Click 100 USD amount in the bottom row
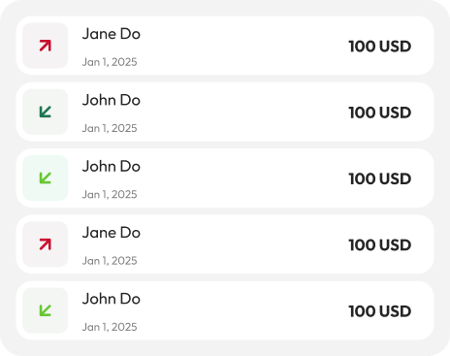 380,311
